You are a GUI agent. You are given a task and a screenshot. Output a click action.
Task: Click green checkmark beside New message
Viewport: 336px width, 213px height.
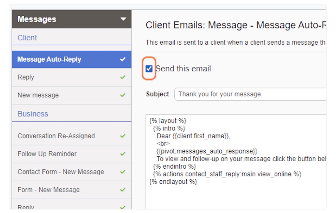coord(122,95)
